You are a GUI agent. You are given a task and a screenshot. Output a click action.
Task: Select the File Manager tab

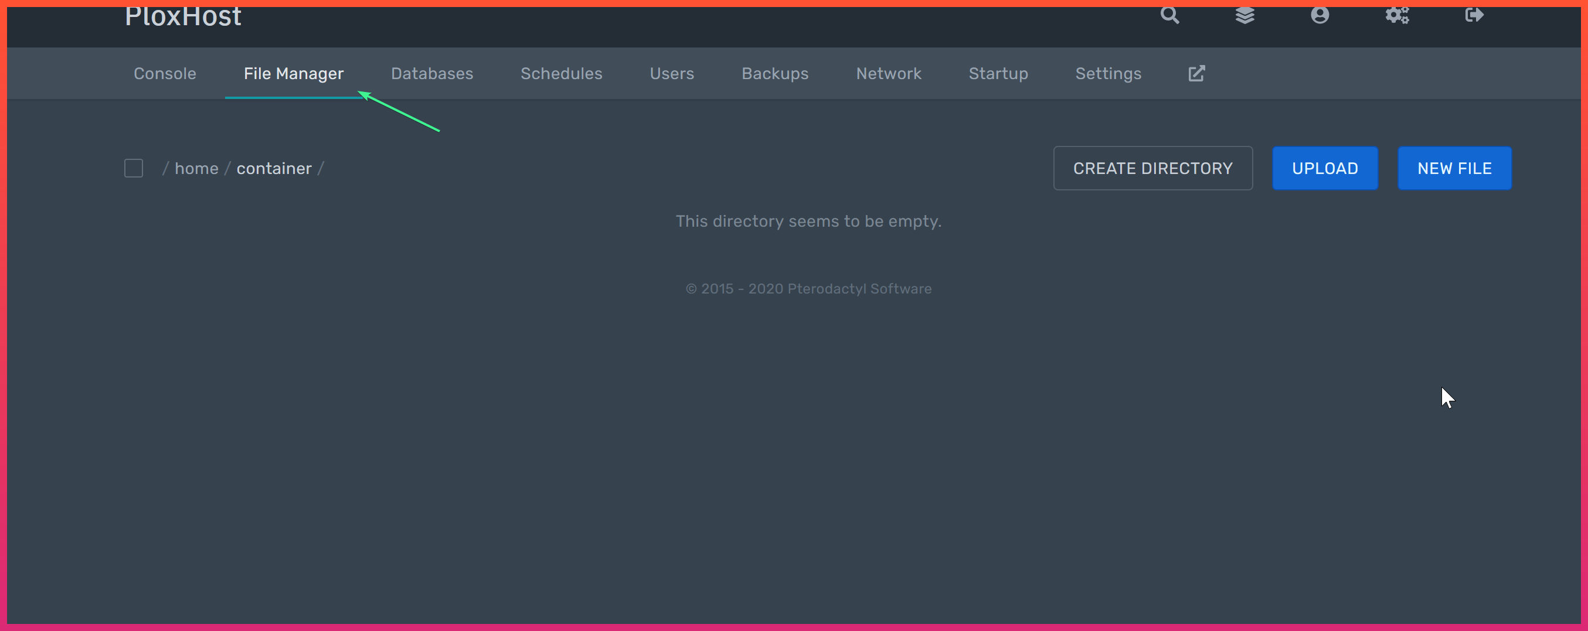tap(294, 73)
